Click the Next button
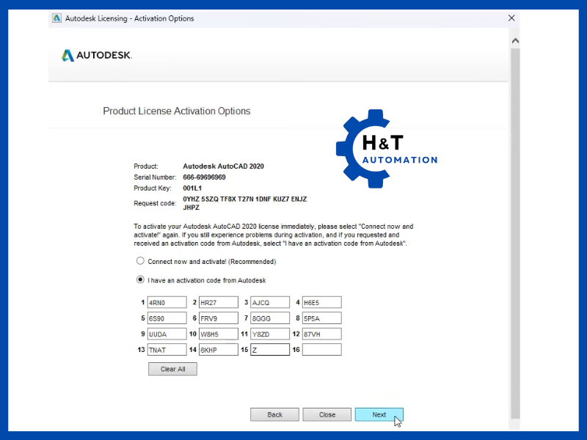 pyautogui.click(x=379, y=414)
